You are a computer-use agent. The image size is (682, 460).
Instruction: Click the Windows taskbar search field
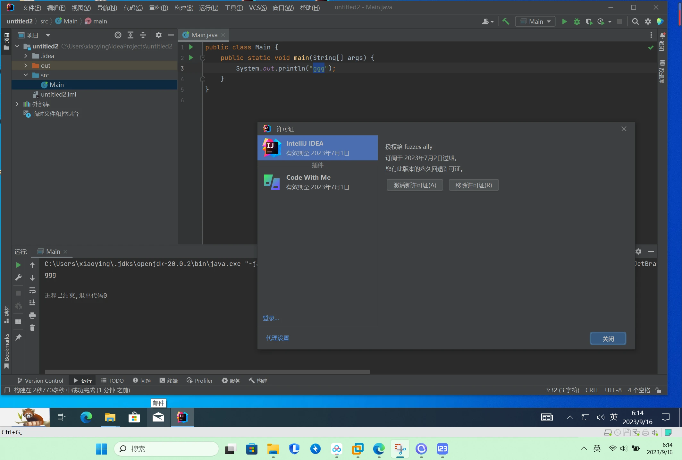pyautogui.click(x=166, y=449)
